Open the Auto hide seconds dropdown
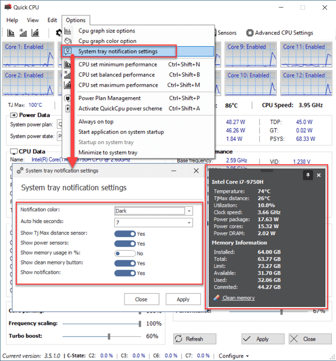336x361 pixels. coord(154,223)
